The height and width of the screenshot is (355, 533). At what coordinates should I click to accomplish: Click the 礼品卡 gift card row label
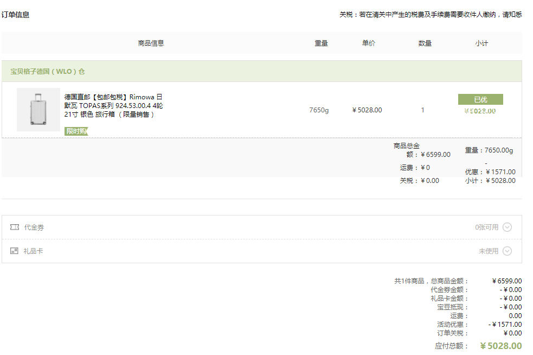pos(33,251)
